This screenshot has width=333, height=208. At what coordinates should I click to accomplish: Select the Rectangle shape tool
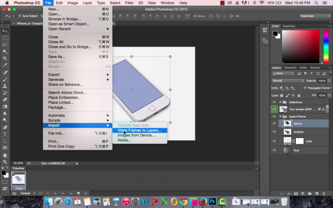[x=5, y=148]
